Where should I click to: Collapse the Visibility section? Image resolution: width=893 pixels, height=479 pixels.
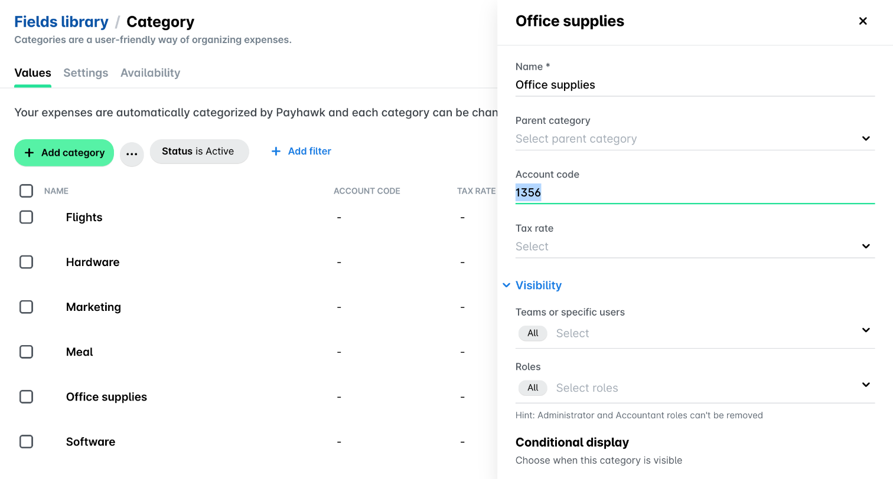point(532,286)
